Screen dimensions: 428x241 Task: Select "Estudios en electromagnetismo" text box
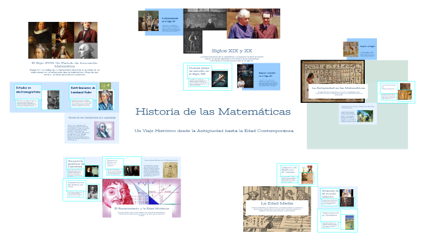click(x=28, y=92)
